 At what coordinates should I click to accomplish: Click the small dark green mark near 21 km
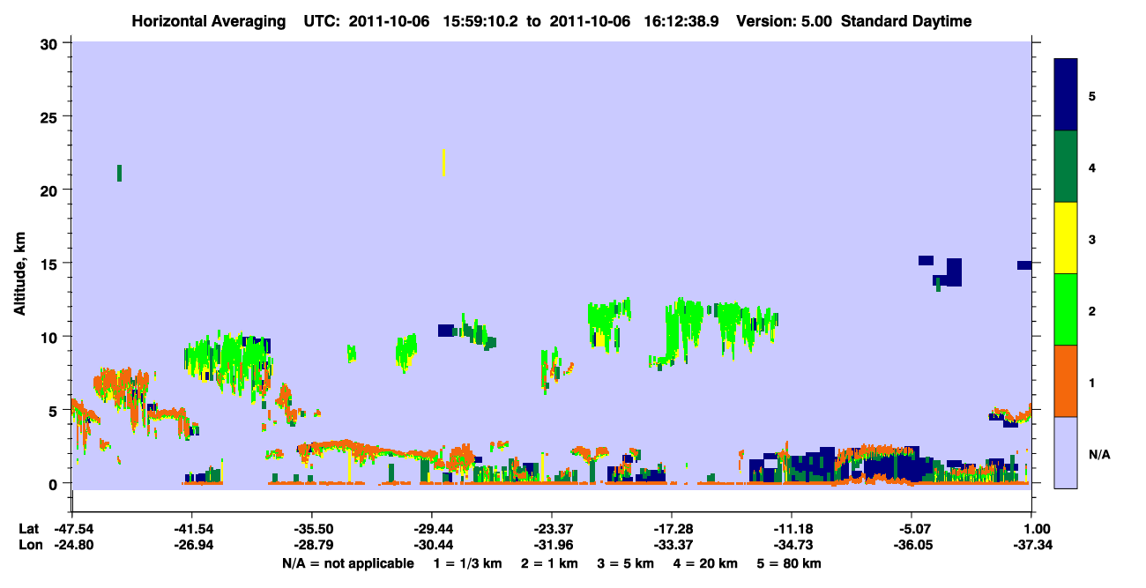pos(119,173)
